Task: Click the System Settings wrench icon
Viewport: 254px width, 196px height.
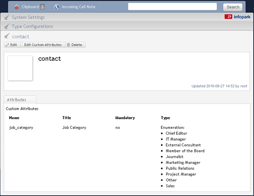Action: point(7,17)
